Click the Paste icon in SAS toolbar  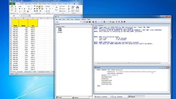[x=105, y=22]
